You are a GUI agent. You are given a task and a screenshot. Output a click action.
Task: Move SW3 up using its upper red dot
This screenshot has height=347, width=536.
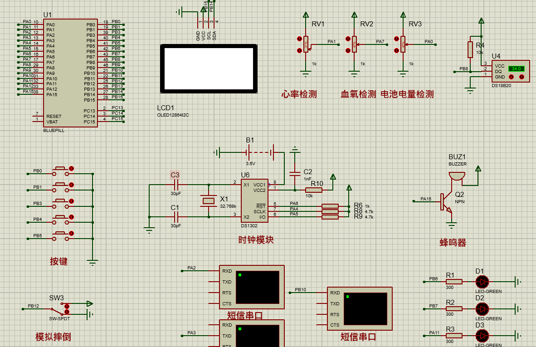(67, 306)
